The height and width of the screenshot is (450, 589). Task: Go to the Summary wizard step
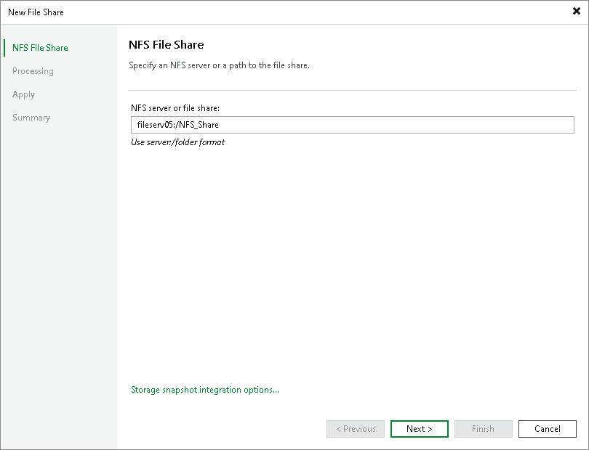[x=31, y=118]
